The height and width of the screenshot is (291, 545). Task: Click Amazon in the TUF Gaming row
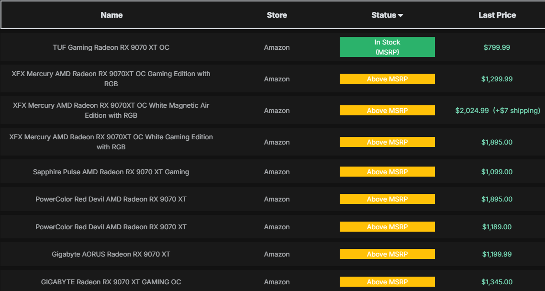pos(277,47)
